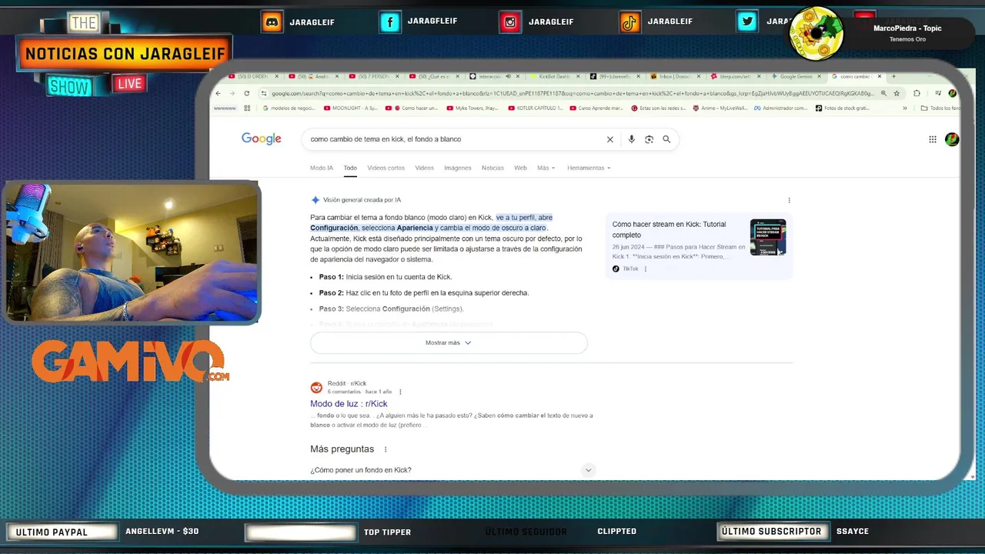Expand the Más search filter dropdown
Viewport: 985px width, 554px height.
546,168
